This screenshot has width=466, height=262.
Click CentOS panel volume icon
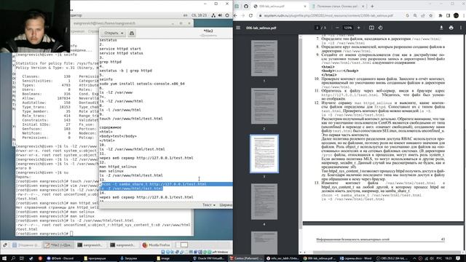(220, 15)
